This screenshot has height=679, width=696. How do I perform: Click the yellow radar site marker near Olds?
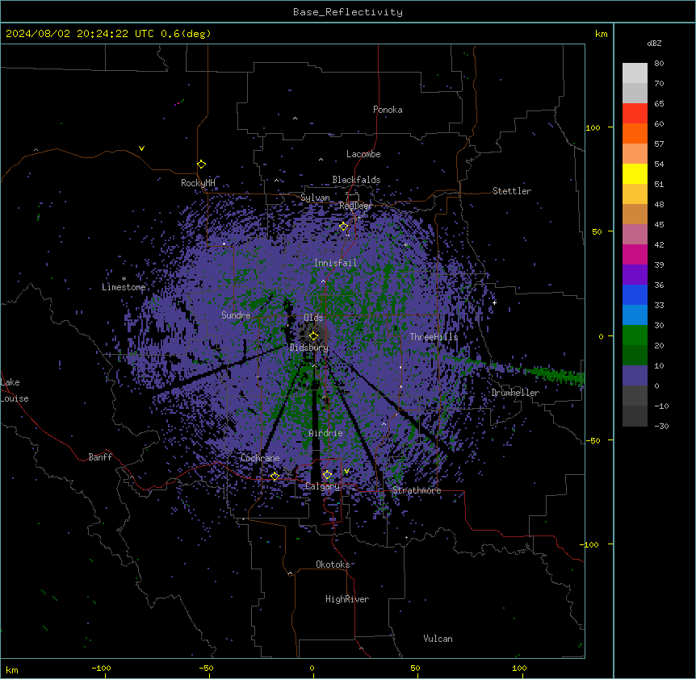pos(313,336)
